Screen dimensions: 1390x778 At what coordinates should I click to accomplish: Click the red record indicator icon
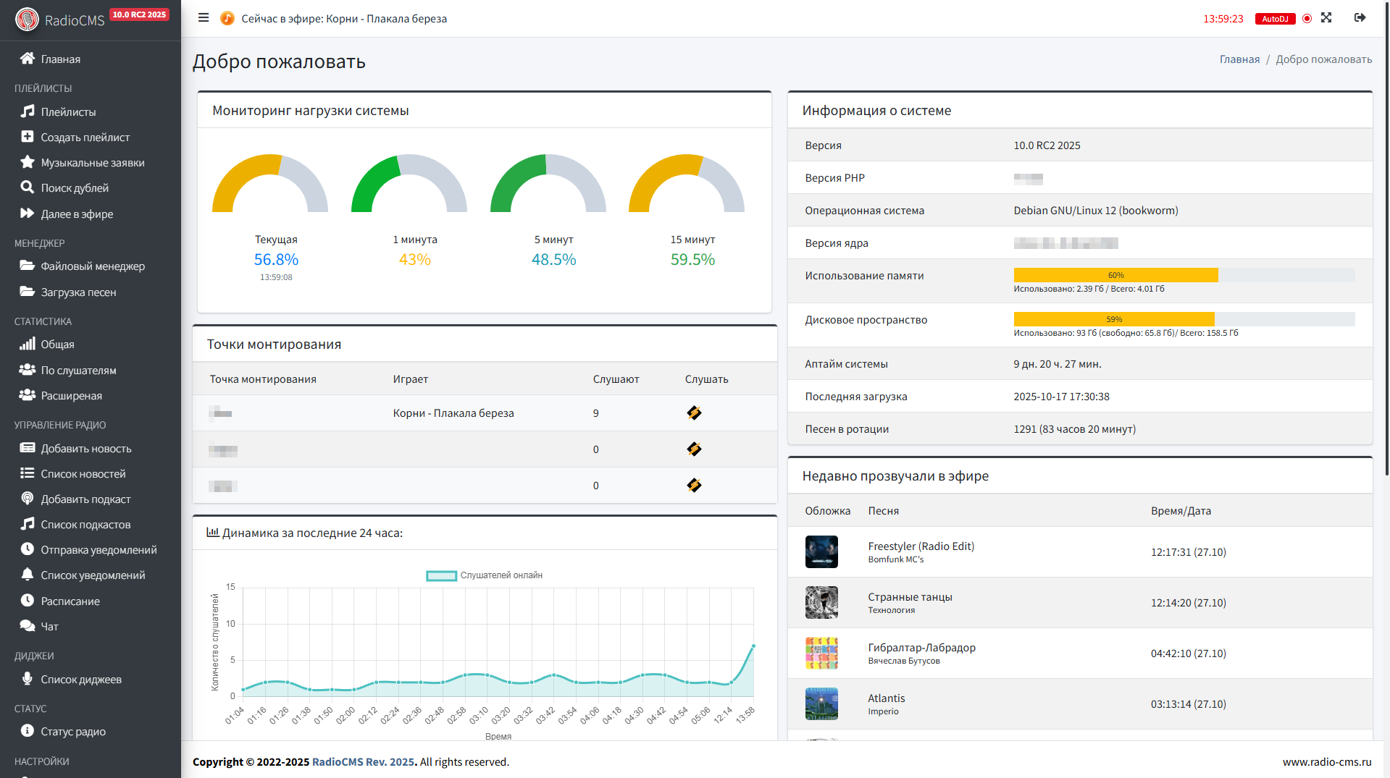coord(1307,19)
